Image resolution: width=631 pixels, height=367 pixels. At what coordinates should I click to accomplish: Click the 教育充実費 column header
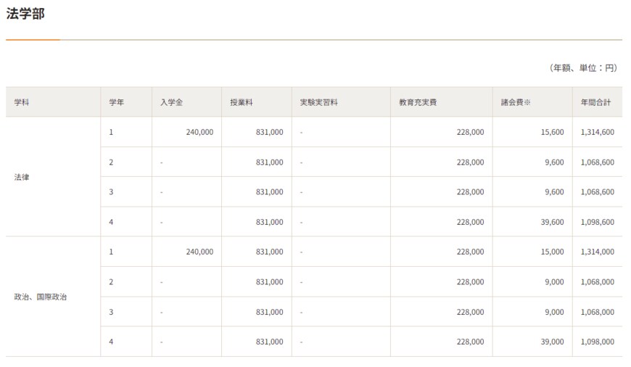(x=418, y=102)
